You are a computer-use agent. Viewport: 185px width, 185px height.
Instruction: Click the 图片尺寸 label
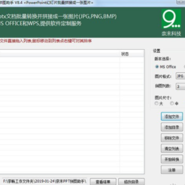[163, 98]
